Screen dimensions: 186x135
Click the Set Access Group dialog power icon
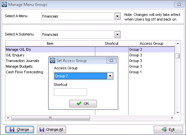click(x=52, y=60)
